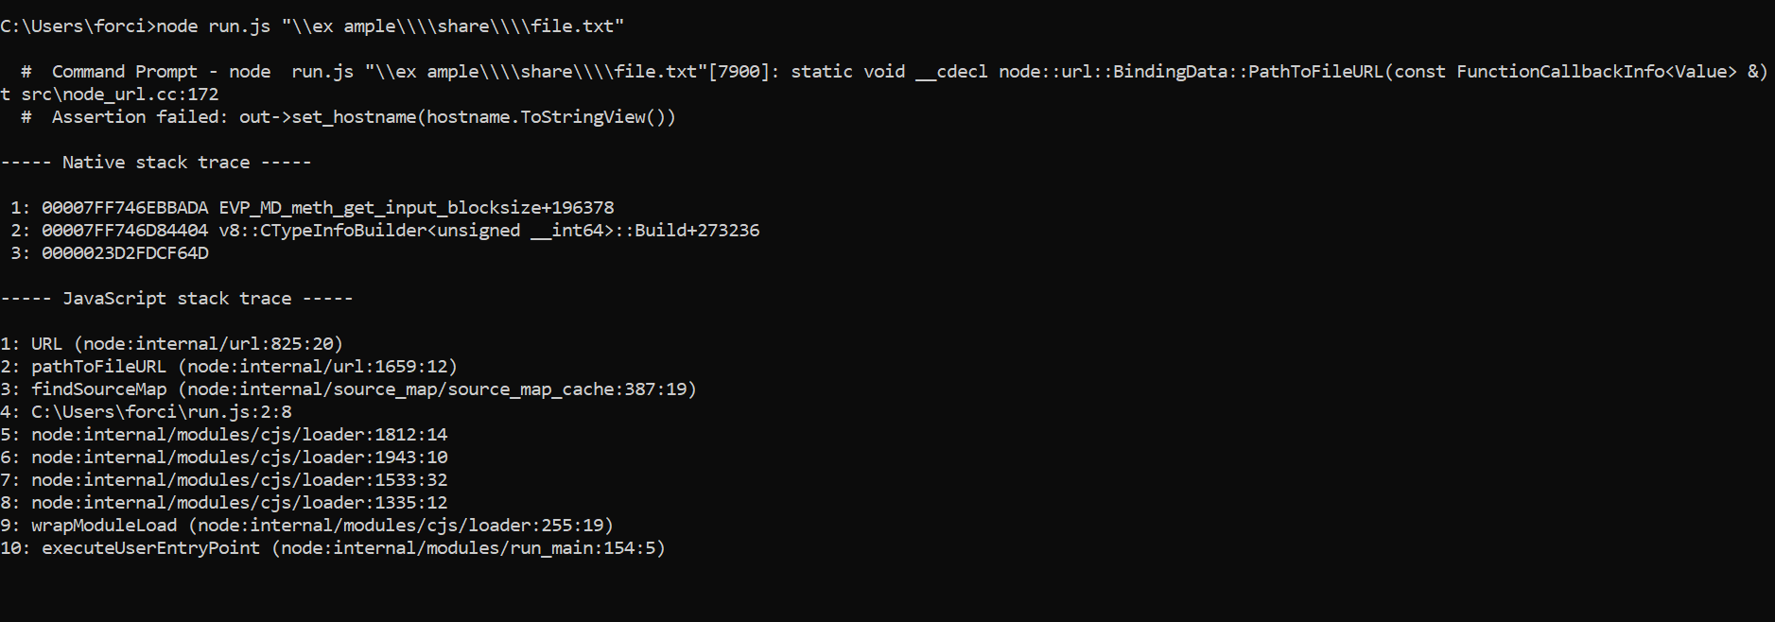
Task: Click the cjs/loader:1812:14 stack frame
Action: tap(239, 435)
